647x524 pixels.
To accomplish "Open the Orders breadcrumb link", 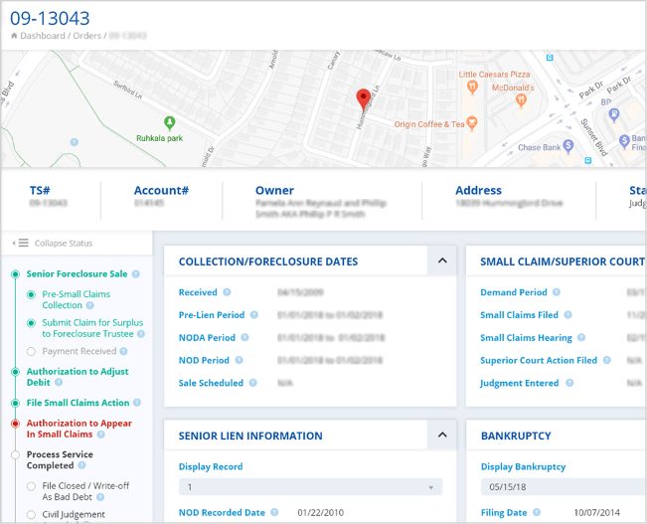I will pos(86,36).
